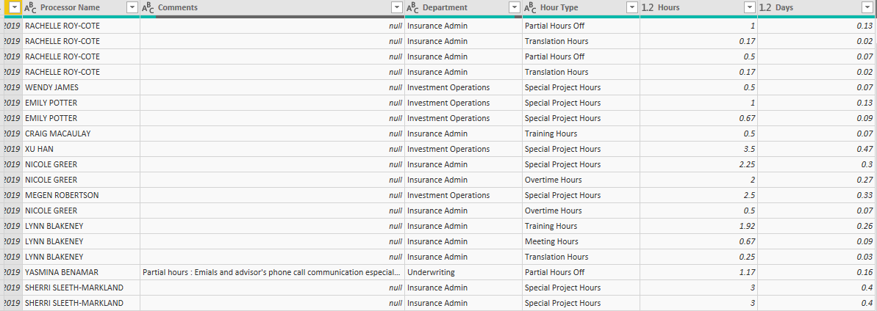Open the filter dropdown for Processor Name

(x=132, y=8)
